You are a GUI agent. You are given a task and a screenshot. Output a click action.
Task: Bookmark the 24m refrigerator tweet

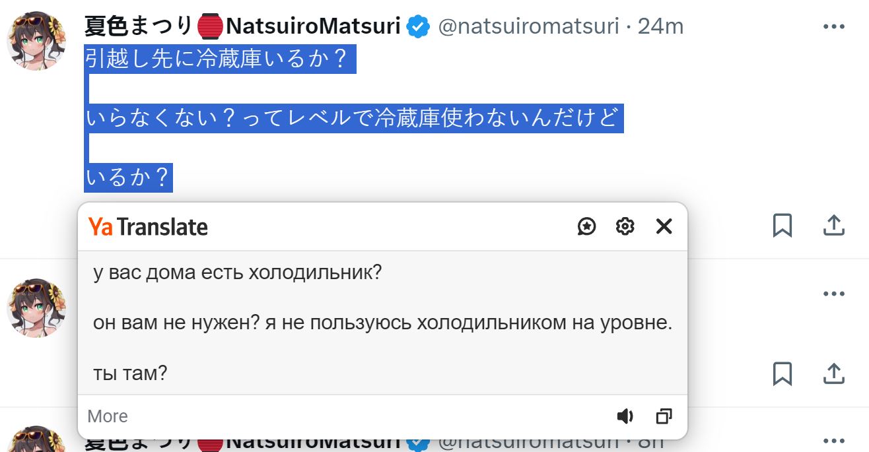click(x=782, y=226)
